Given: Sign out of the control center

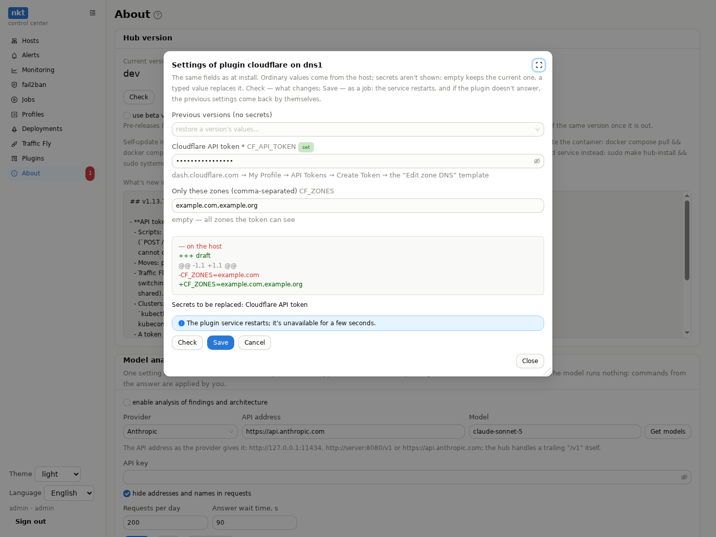Looking at the screenshot, I should 31,522.
